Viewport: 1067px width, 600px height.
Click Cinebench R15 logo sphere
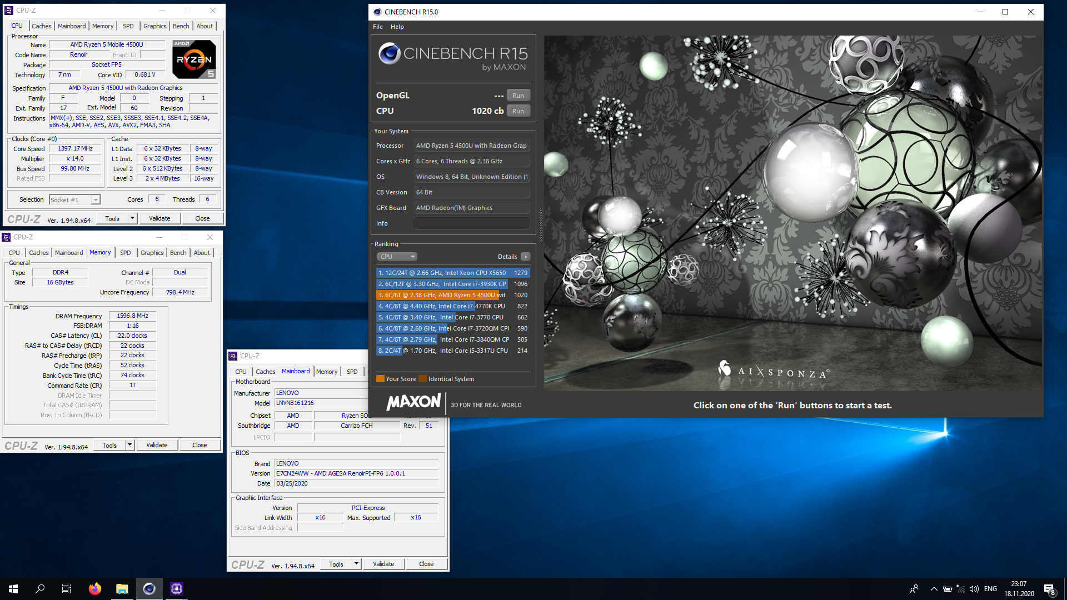390,53
